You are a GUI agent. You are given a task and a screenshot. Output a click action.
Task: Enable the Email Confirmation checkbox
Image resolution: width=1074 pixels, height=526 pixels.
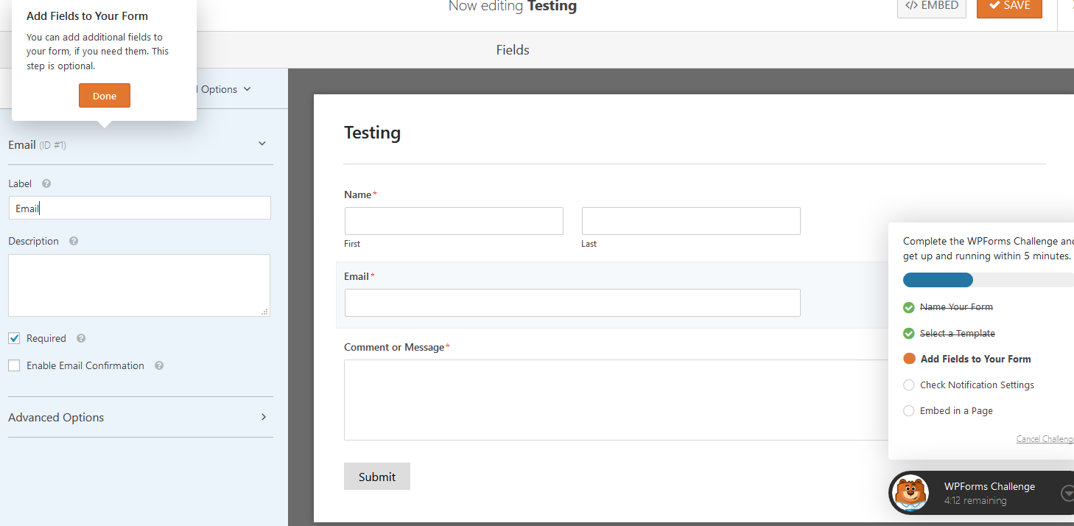14,365
